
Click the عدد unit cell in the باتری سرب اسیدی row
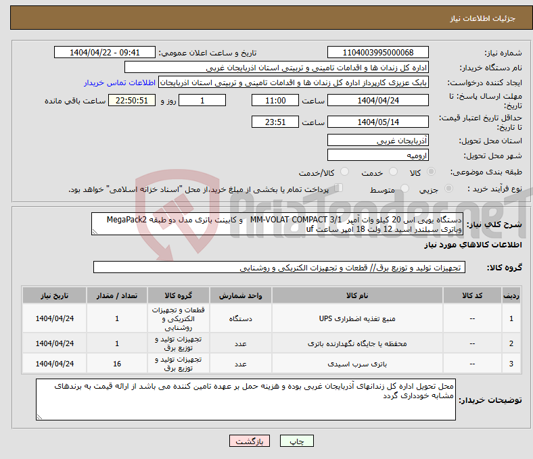click(x=240, y=364)
